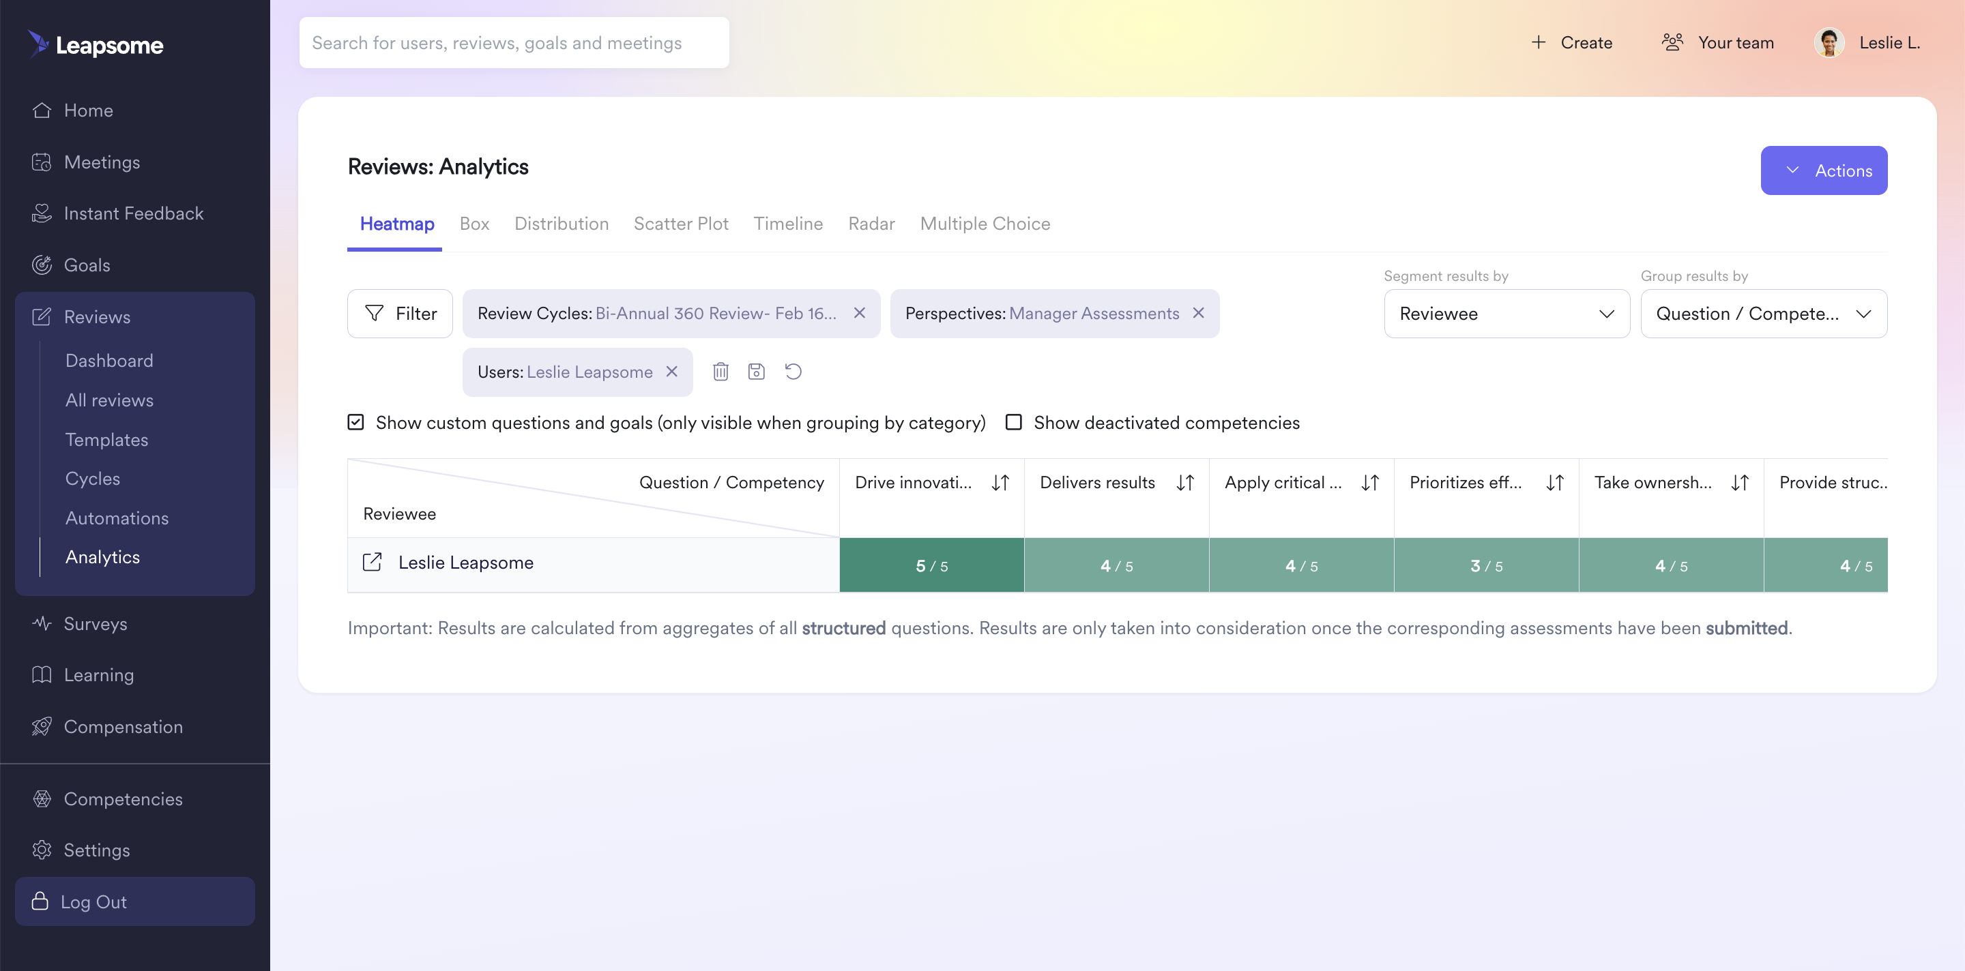The height and width of the screenshot is (971, 1965).
Task: Switch to the Heatmap tab
Action: (396, 224)
